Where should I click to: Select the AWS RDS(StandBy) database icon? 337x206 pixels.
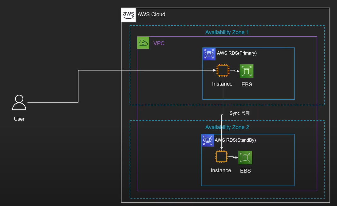(x=208, y=140)
